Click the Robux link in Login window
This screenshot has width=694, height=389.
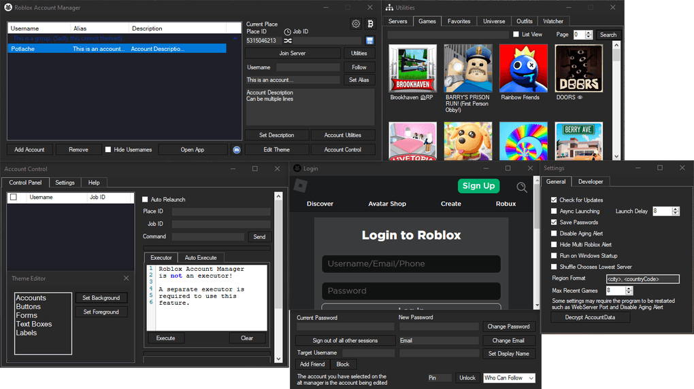pos(506,204)
